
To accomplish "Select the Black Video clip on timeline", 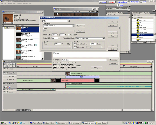I will tap(78, 80).
